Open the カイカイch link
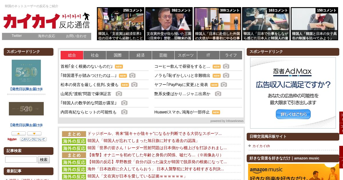Image resolution: width=343 pixels, height=180 pixels. [261, 146]
